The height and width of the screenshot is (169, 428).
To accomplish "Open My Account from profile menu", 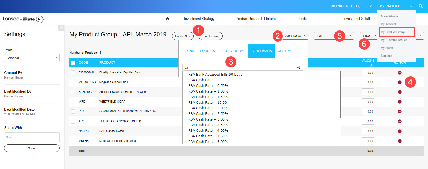I will [388, 24].
